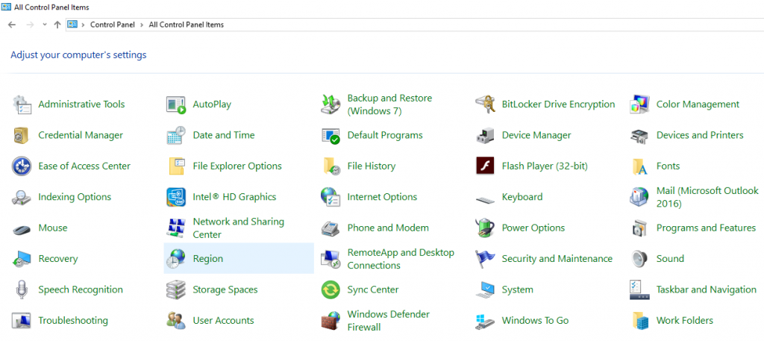The height and width of the screenshot is (341, 764).
Task: Click the All Control Panel Items breadcrumb
Action: pyautogui.click(x=186, y=25)
